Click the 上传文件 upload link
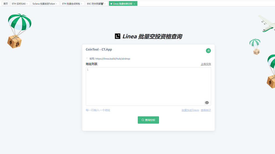This screenshot has width=275, height=154. tap(206, 64)
